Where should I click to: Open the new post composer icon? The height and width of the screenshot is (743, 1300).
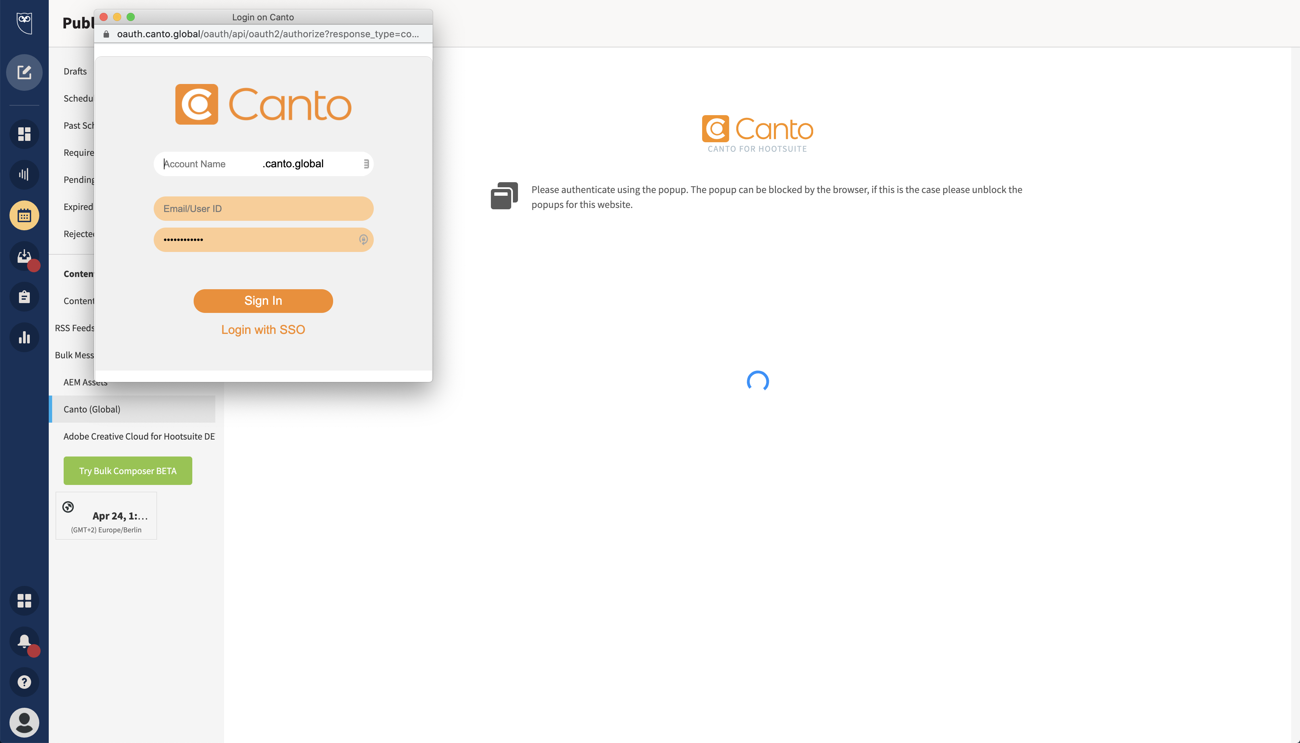click(24, 72)
